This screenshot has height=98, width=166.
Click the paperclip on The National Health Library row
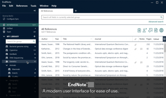[x=135, y=45]
